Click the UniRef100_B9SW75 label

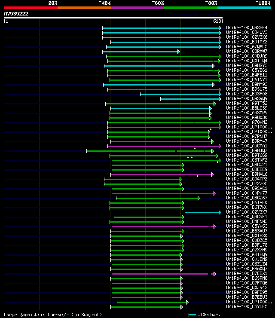247,89
